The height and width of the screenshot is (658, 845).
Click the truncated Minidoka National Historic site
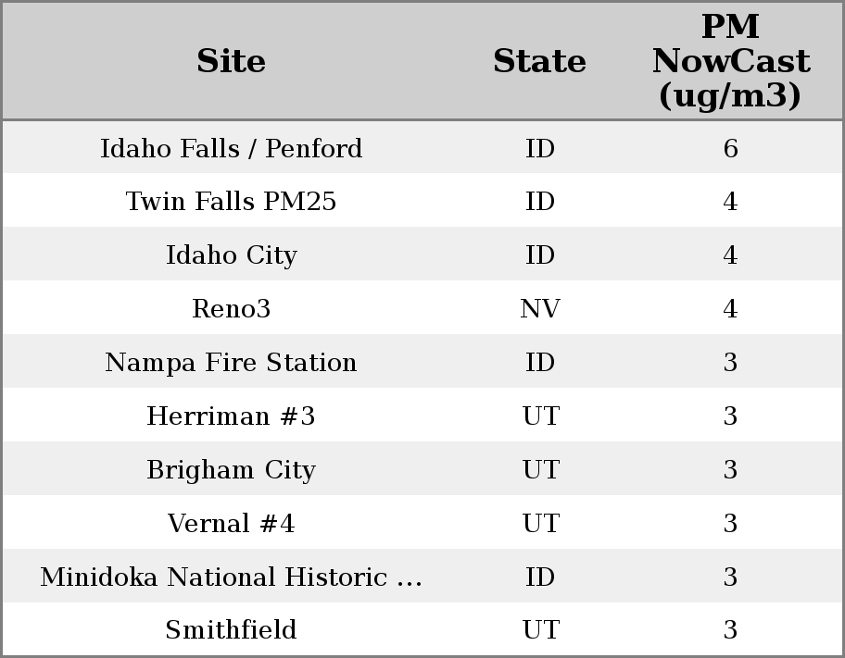[x=232, y=577]
